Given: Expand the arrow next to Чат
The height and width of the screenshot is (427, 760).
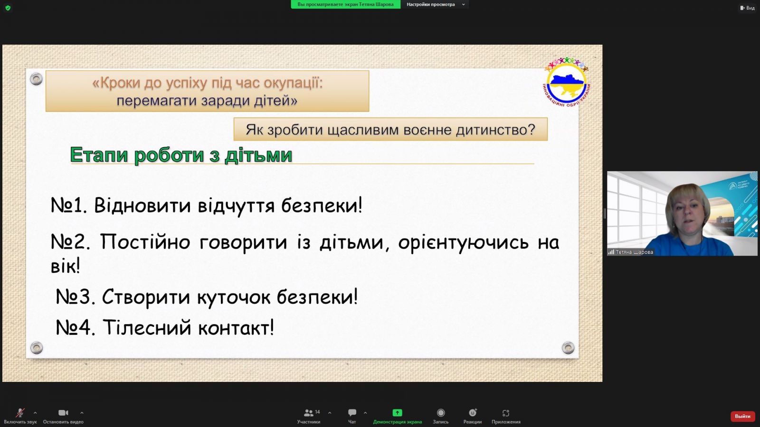Looking at the screenshot, I should [x=365, y=413].
